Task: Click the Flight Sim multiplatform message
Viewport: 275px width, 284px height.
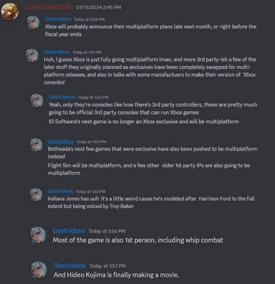Action: pos(149,169)
